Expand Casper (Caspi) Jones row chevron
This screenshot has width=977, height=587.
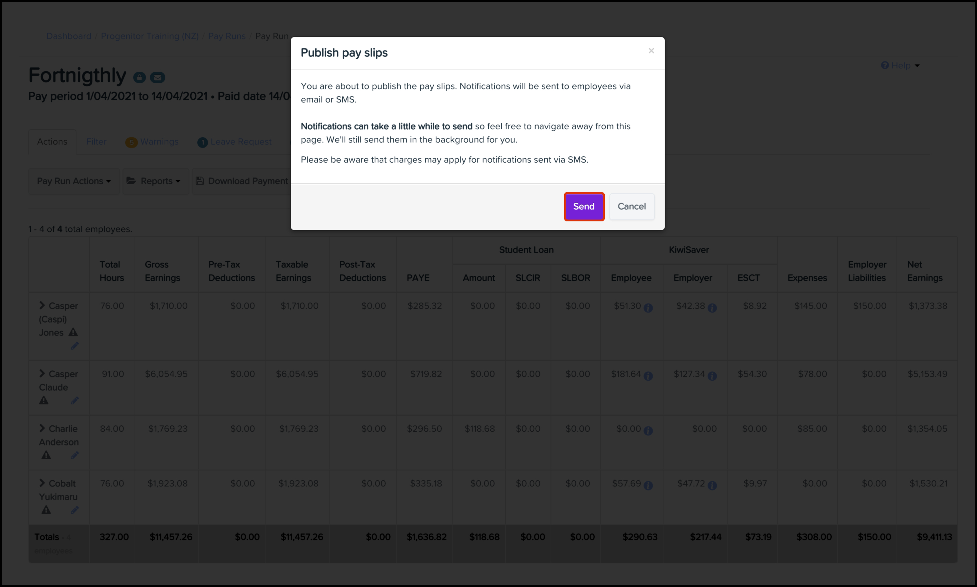42,306
